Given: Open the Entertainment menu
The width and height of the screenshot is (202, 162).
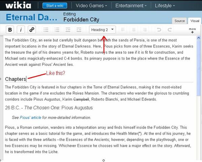Looking at the screenshot, I should [x=131, y=6].
